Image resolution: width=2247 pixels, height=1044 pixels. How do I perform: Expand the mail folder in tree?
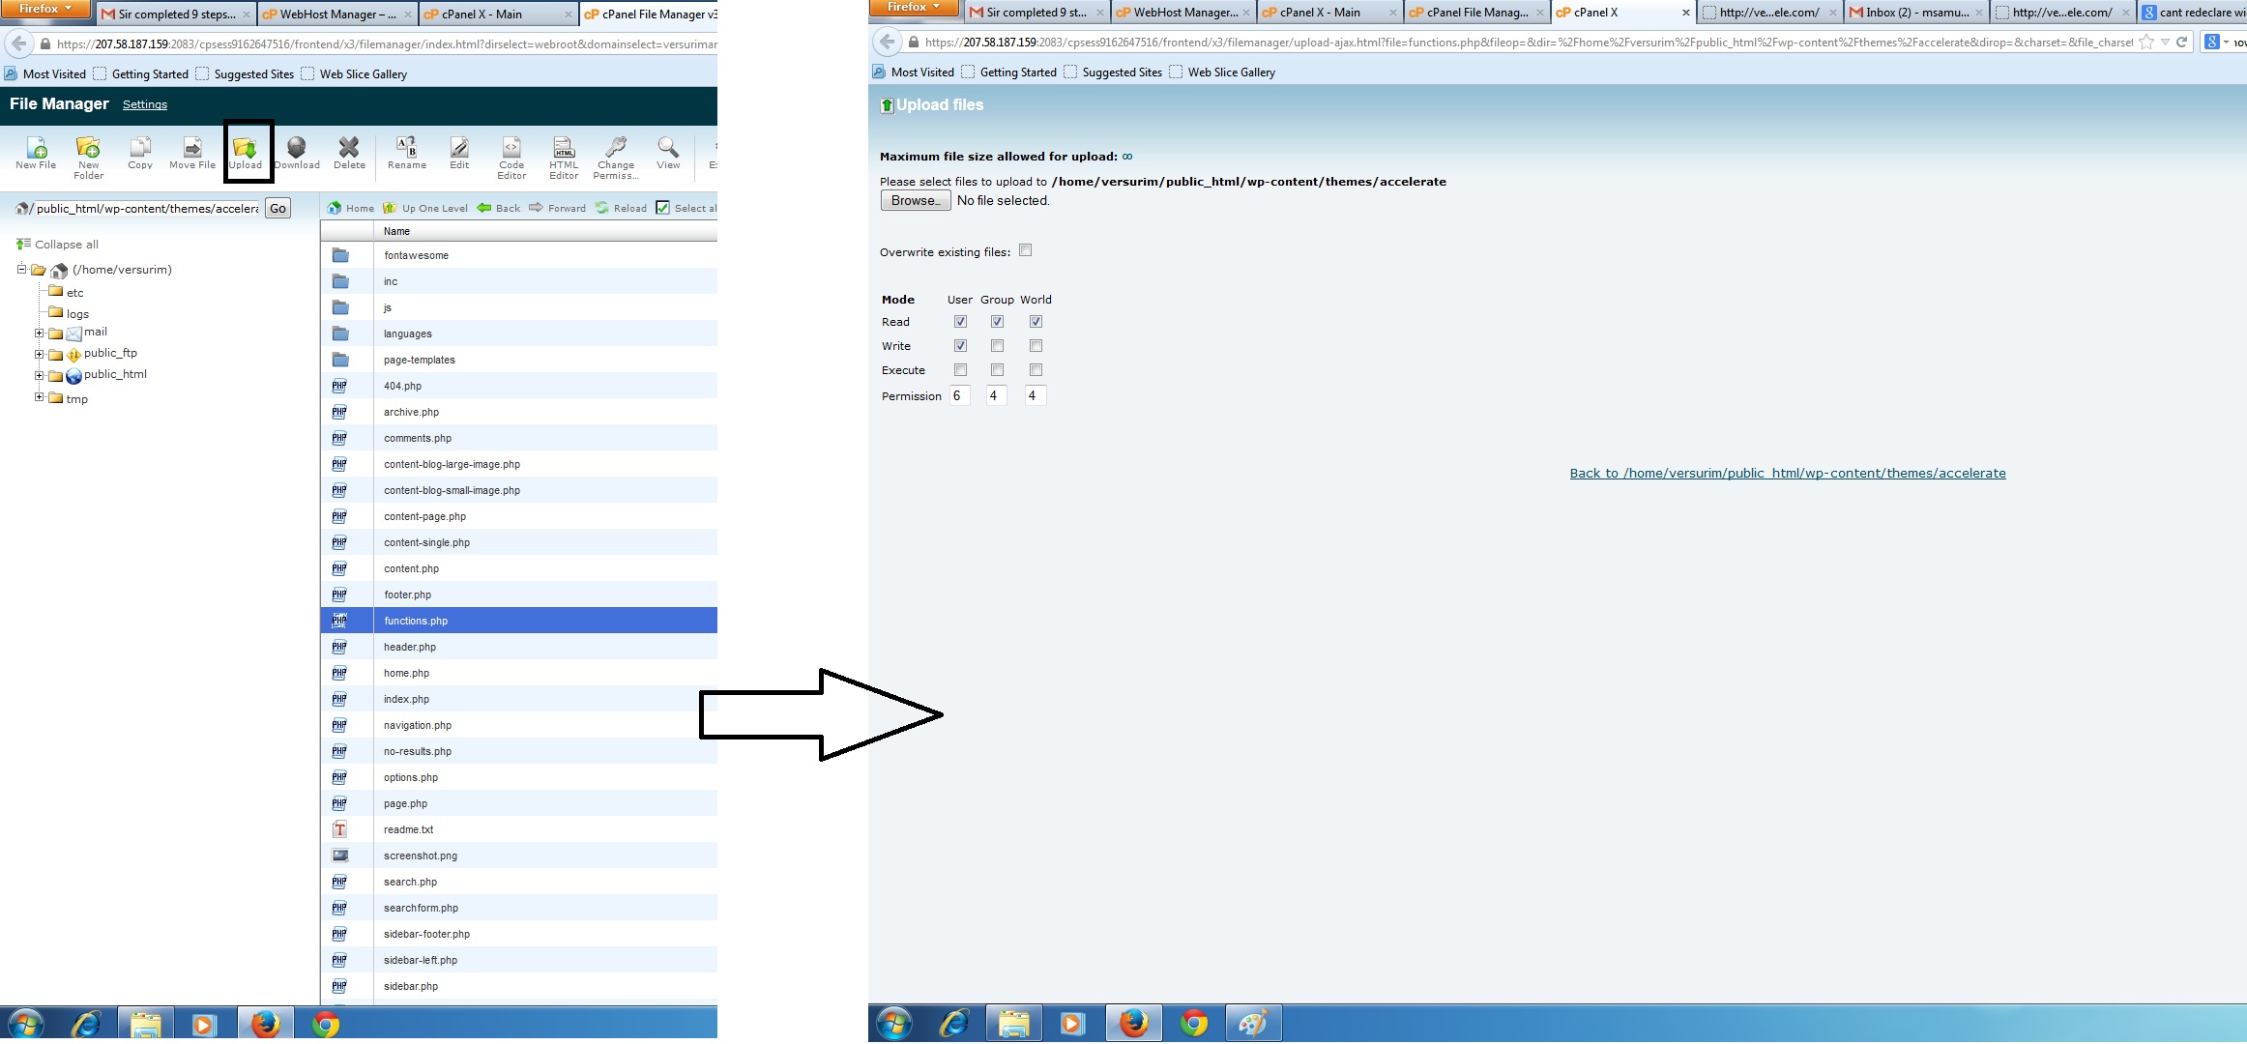point(40,333)
